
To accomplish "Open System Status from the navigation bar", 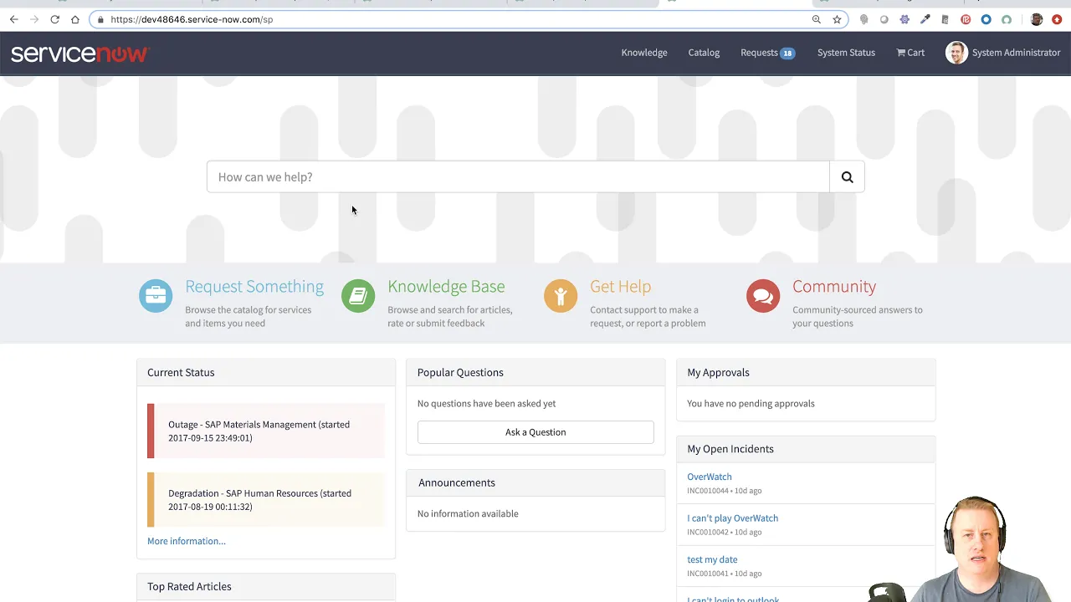I will (846, 52).
